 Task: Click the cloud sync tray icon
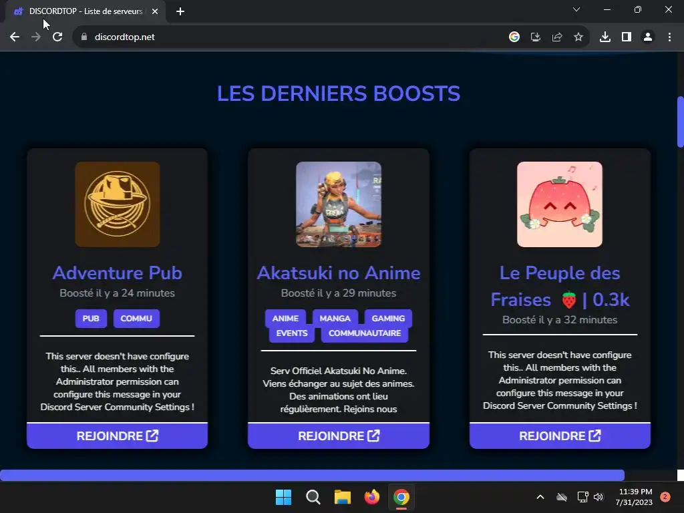[562, 497]
